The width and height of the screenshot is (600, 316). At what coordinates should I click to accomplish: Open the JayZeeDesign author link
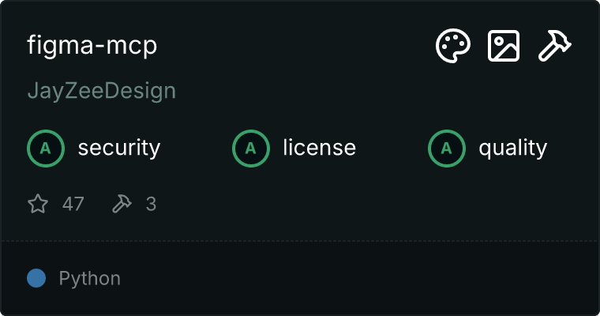[x=102, y=92]
